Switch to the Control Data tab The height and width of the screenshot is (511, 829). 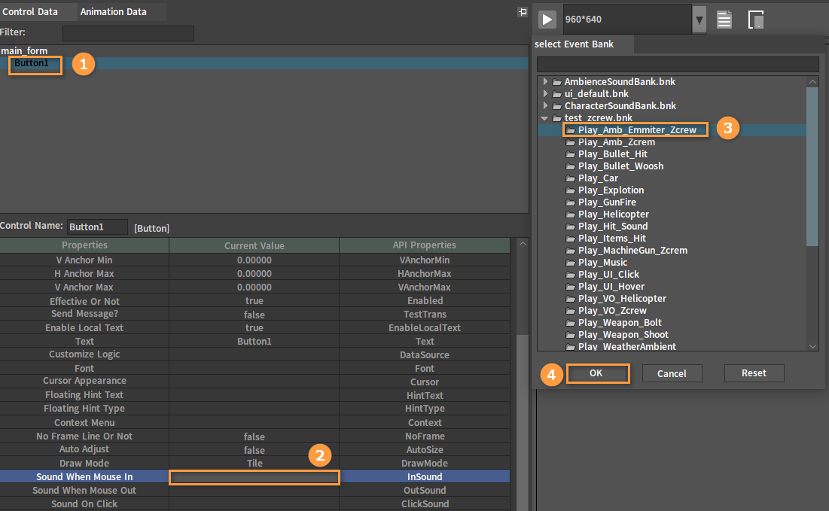(x=29, y=12)
